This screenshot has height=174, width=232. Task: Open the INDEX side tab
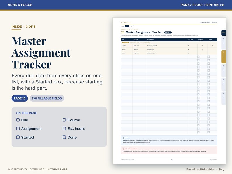(x=224, y=33)
